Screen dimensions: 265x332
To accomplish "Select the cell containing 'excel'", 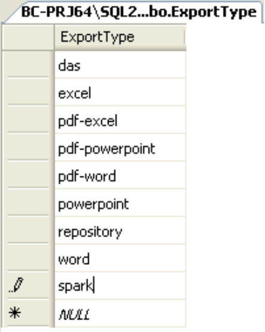I will coord(120,92).
